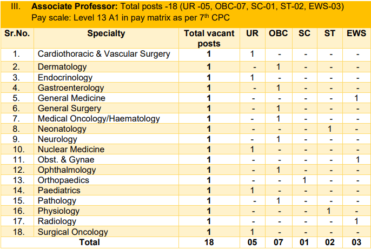Click the Sr.No. column header
Image resolution: width=371 pixels, height=250 pixels.
pyautogui.click(x=16, y=33)
